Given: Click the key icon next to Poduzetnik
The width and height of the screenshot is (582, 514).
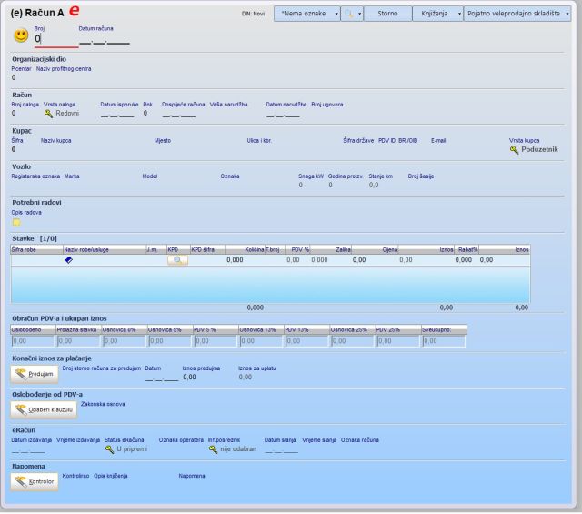Looking at the screenshot, I should (x=515, y=149).
